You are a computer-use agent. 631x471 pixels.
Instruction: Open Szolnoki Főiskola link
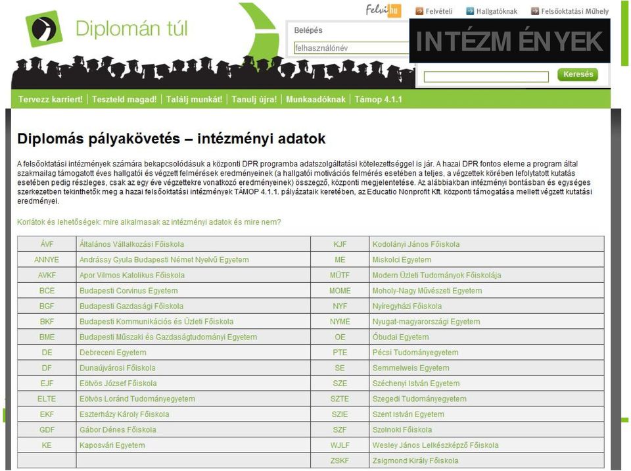click(x=402, y=430)
